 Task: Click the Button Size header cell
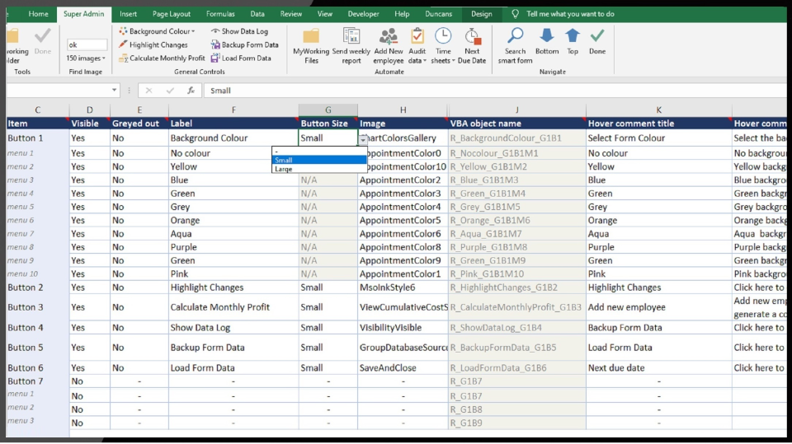tap(328, 124)
